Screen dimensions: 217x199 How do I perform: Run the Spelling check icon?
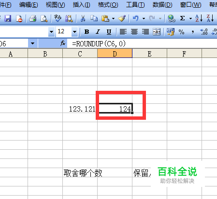(58, 18)
